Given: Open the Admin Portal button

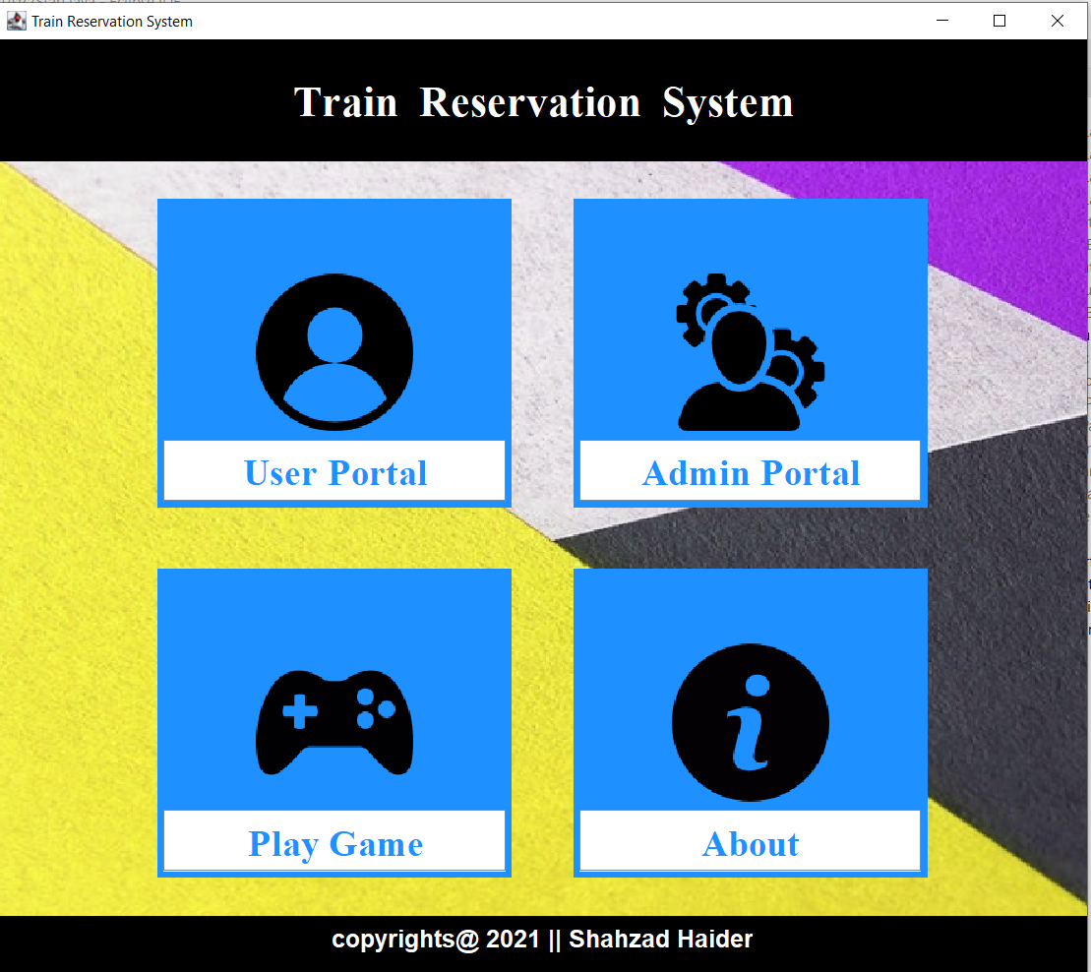Looking at the screenshot, I should [750, 470].
